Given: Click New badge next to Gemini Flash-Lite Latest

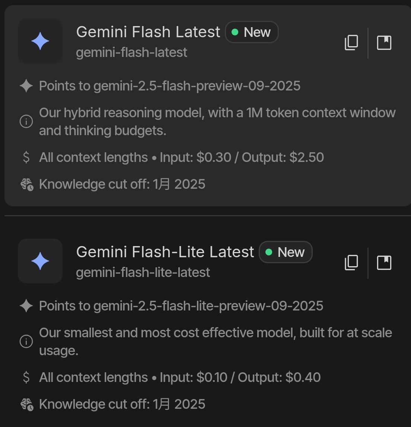Looking at the screenshot, I should click(286, 252).
